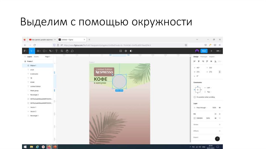
Task: Open Yandex browser from taskbar
Action: 43,147
